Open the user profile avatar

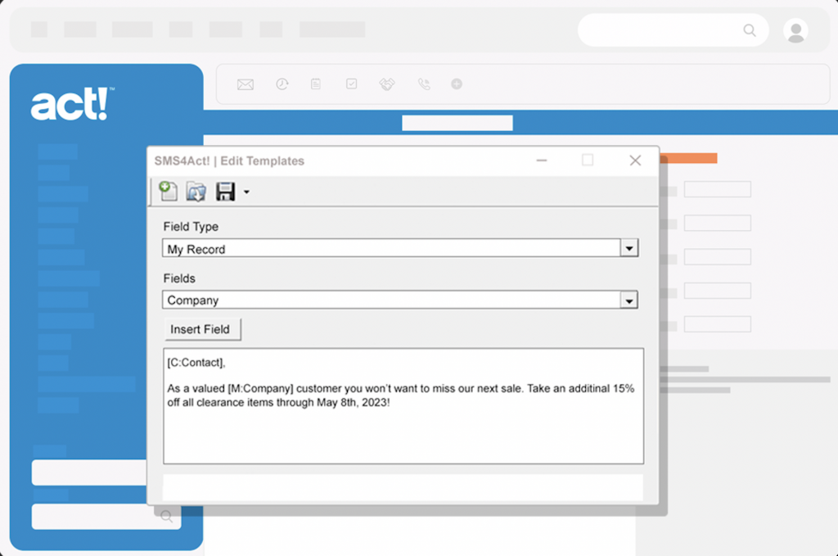coord(795,30)
